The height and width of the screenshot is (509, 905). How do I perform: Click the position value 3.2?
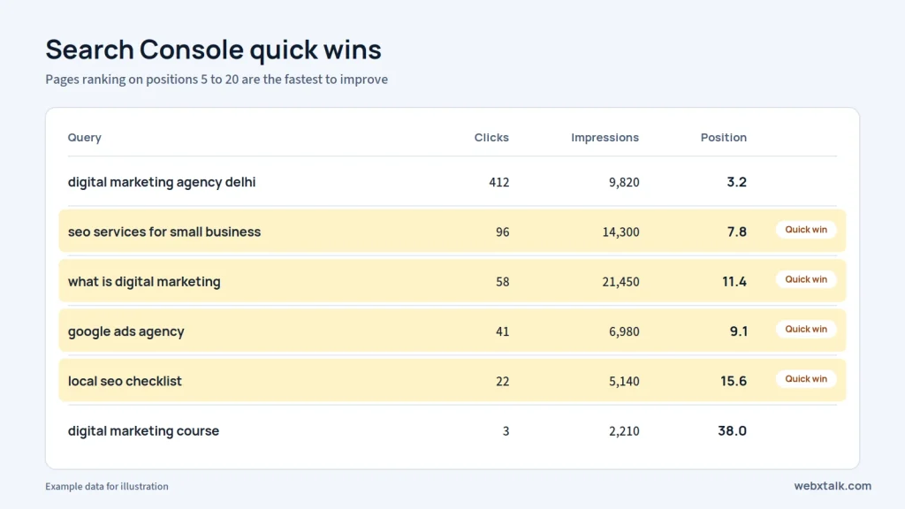(x=736, y=182)
